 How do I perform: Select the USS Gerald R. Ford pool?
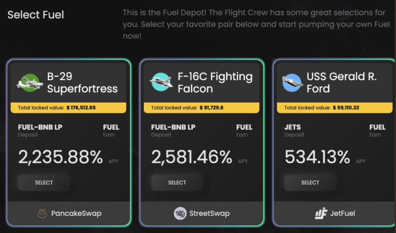pos(310,183)
